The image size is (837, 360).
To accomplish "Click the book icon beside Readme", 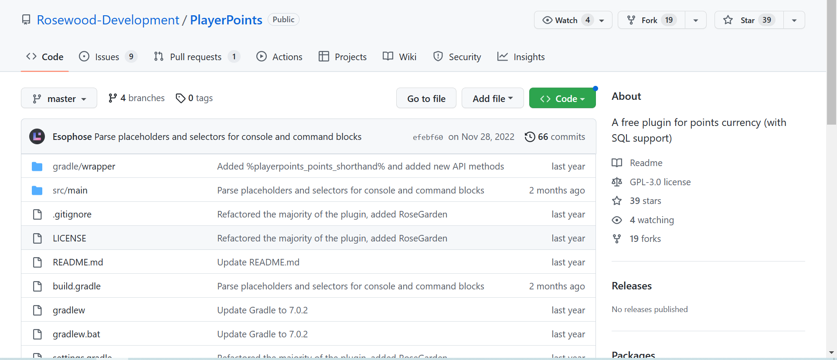I will [x=617, y=163].
